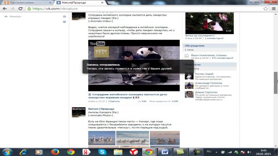The image size is (278, 156).
Task: Close the Одноклассники tab
Action: pyautogui.click(x=50, y=3)
